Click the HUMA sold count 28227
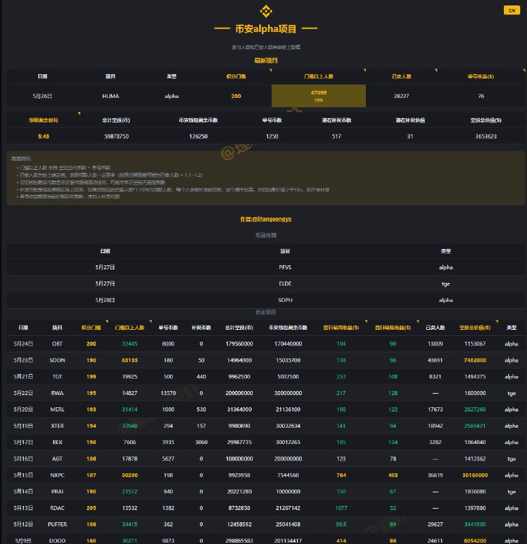The image size is (527, 544). click(x=401, y=96)
